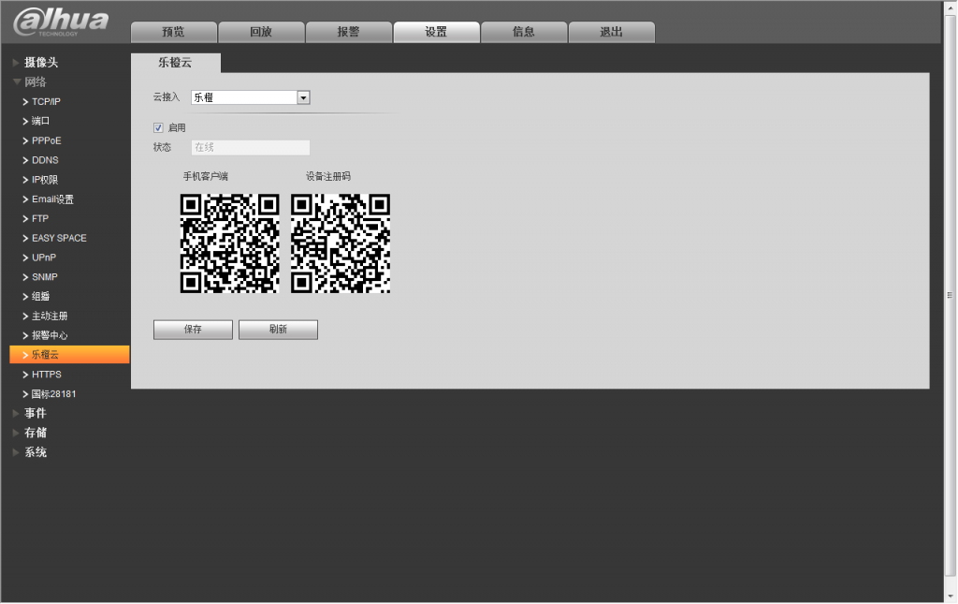Select TCP/IP in the sidebar
The image size is (958, 604).
coord(46,101)
